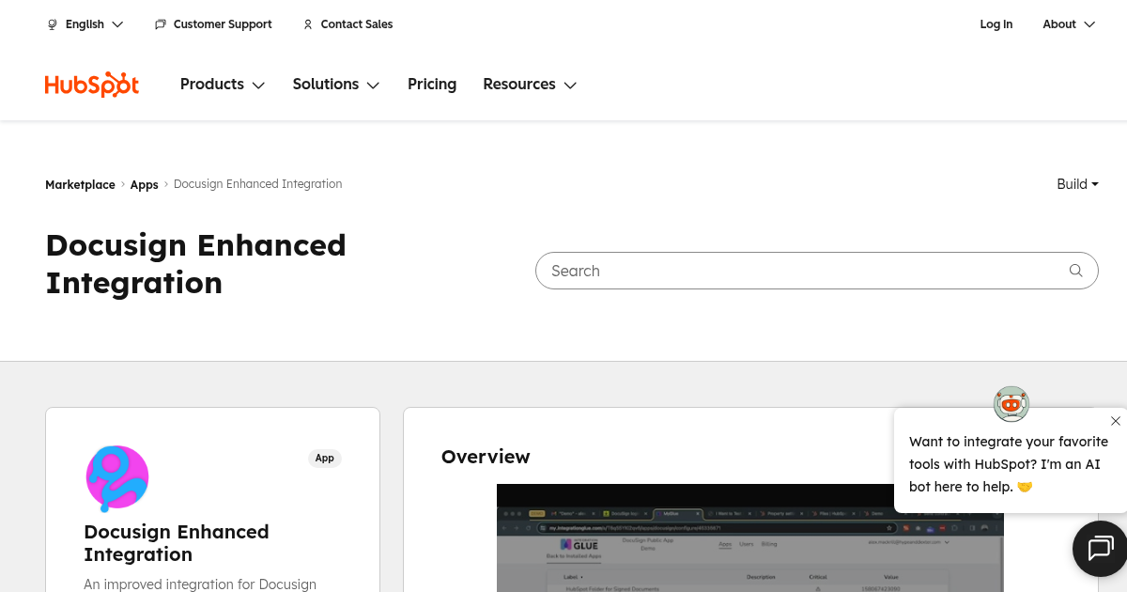Click the globe language icon
1127x592 pixels.
click(x=53, y=24)
